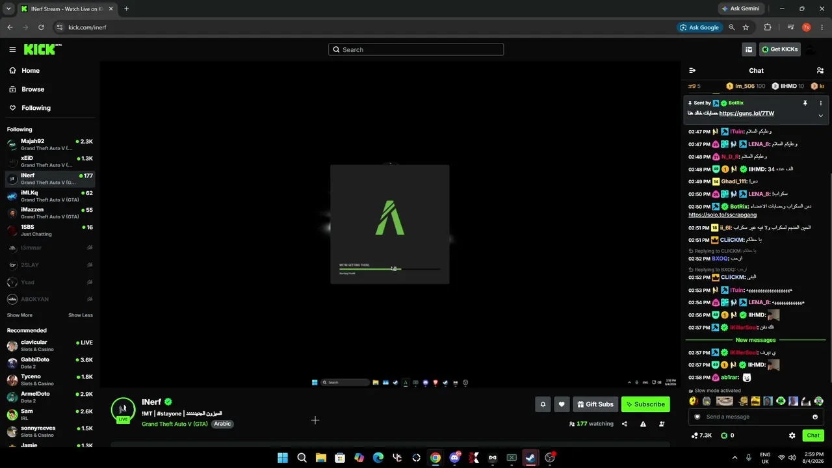Open recommended channel sonnyreeves
Viewport: 832px width, 468px height.
tap(50, 432)
